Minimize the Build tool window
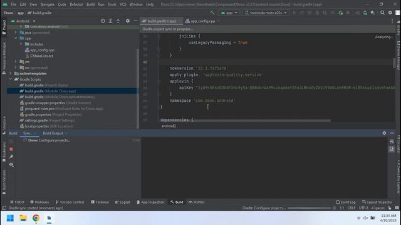Viewport: 401px width, 225px height. [x=392, y=133]
